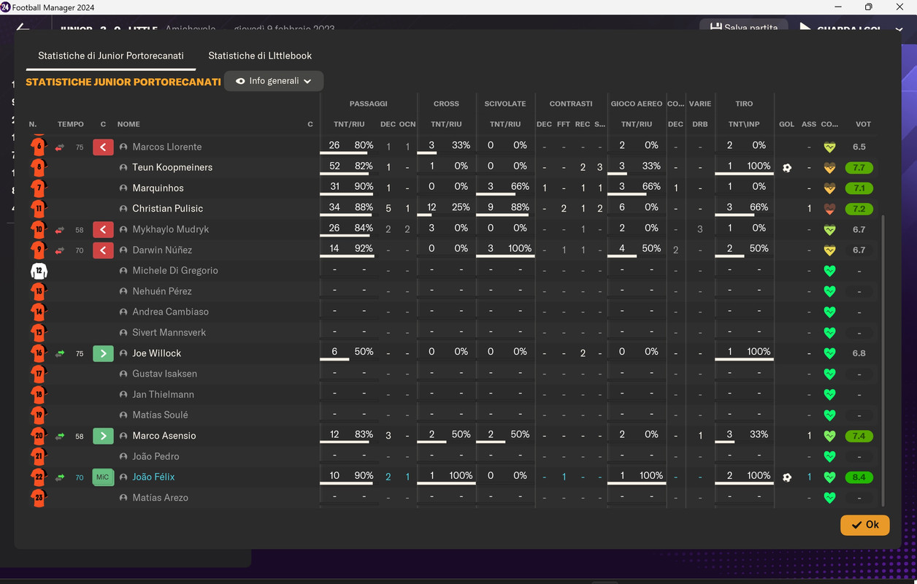
Task: Click the Salva partita button
Action: click(x=743, y=28)
